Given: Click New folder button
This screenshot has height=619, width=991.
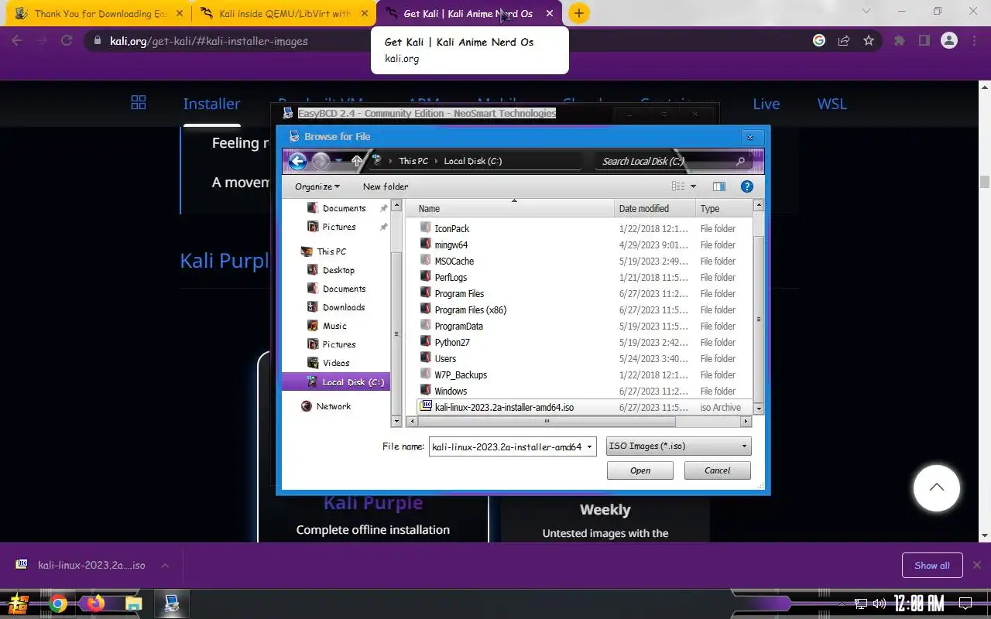Looking at the screenshot, I should point(386,186).
